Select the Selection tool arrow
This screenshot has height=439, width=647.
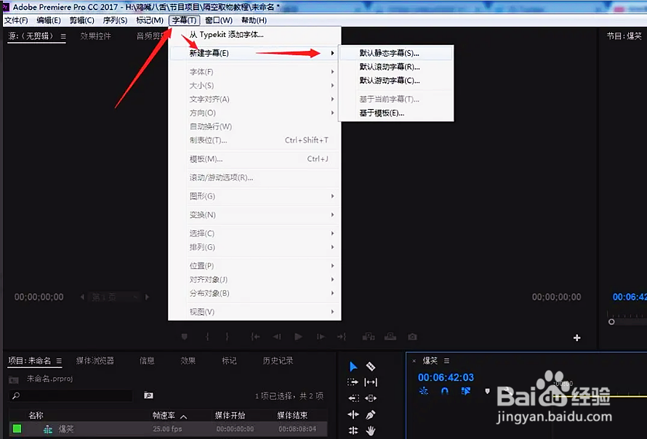[x=353, y=366]
